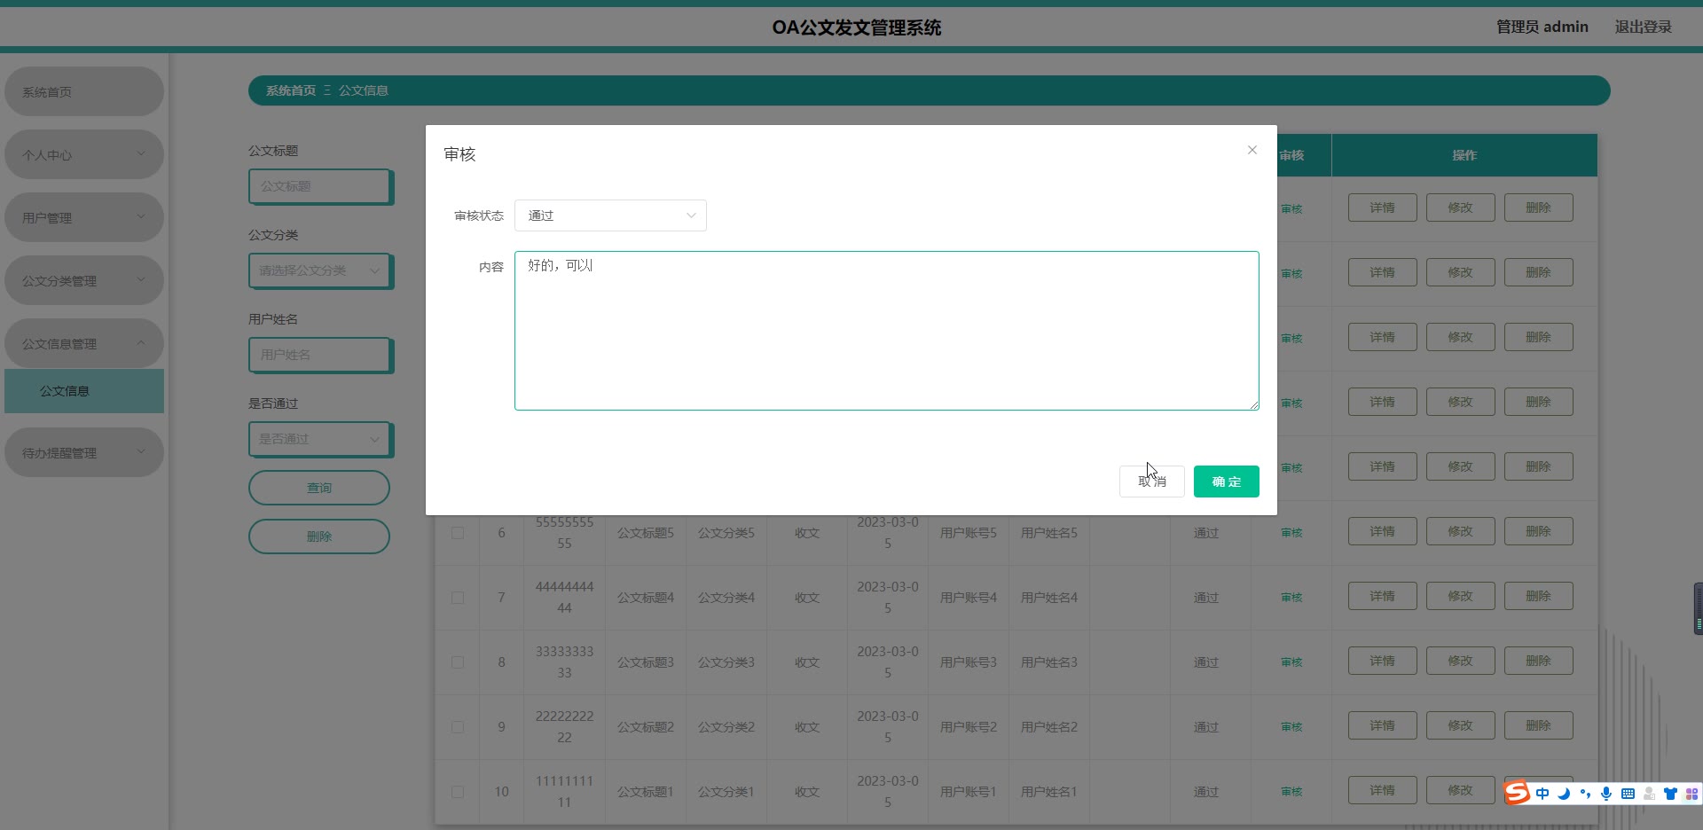
Task: Open 详情 for 公文标题2 row
Action: pos(1382,725)
